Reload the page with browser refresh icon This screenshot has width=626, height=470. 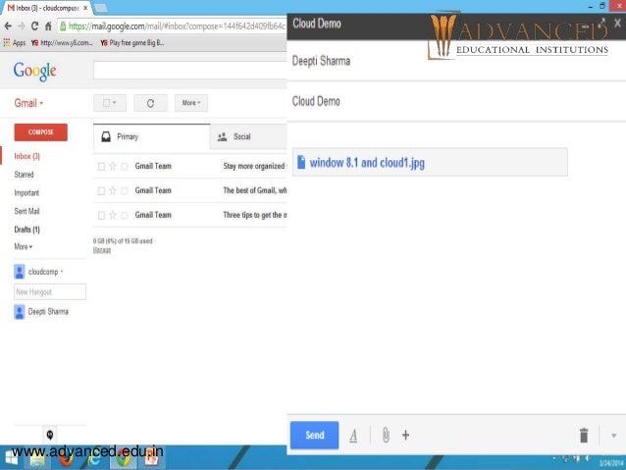tap(34, 26)
